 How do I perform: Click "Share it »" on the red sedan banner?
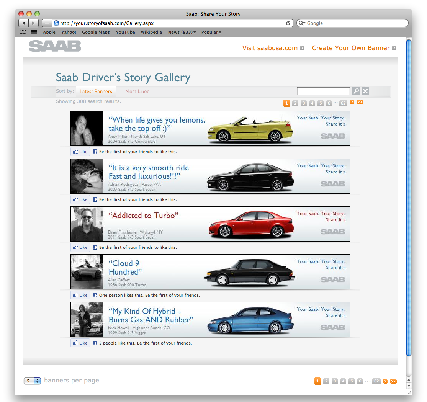point(335,220)
